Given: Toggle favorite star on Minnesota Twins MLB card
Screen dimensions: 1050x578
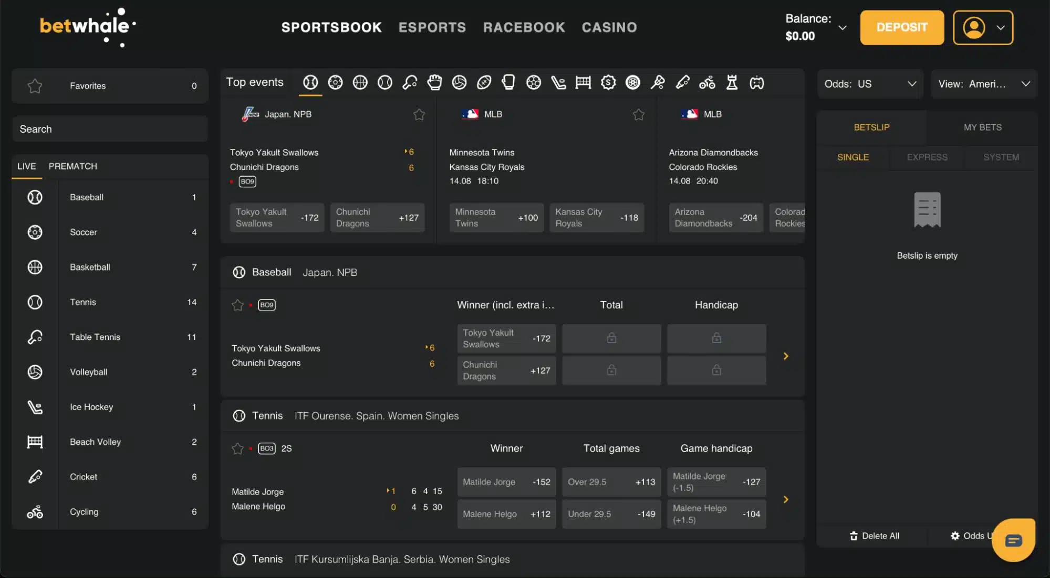Looking at the screenshot, I should click(x=638, y=114).
